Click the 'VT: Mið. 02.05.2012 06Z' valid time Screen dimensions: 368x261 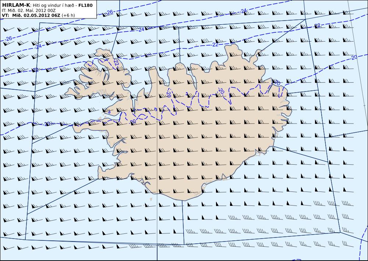(31, 15)
